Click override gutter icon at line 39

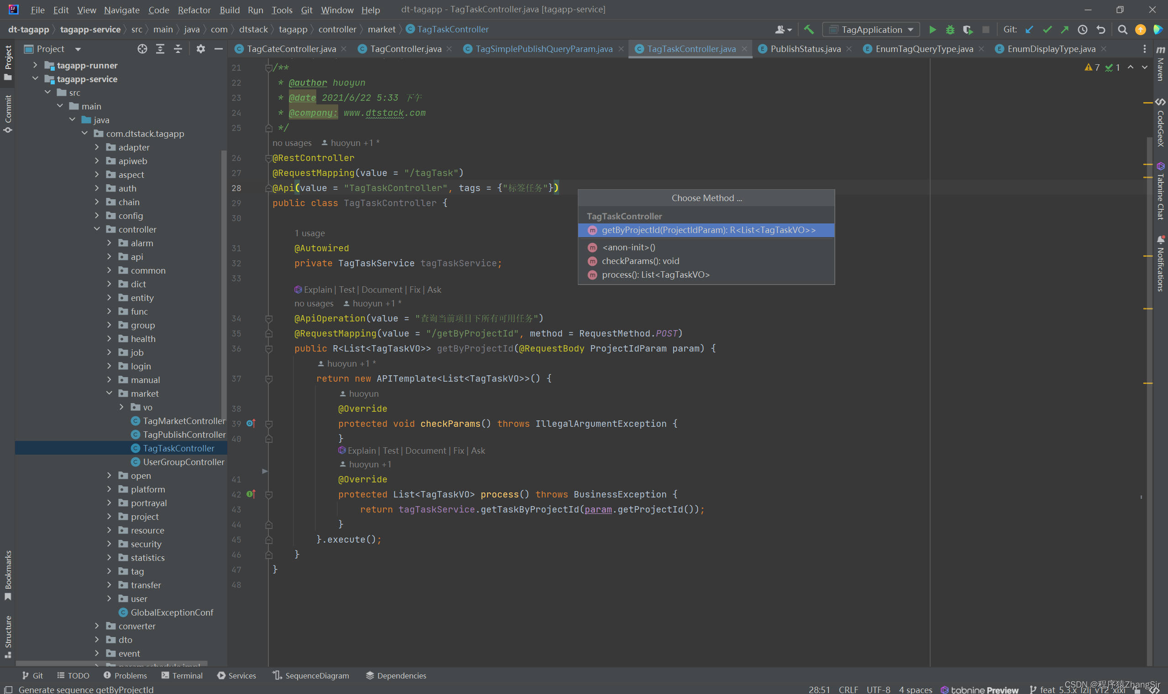coord(251,424)
